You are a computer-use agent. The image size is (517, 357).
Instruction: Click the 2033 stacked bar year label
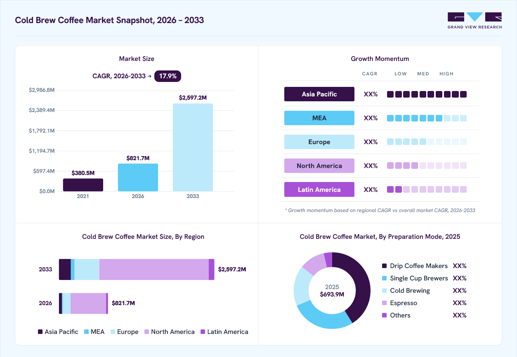[x=45, y=269]
